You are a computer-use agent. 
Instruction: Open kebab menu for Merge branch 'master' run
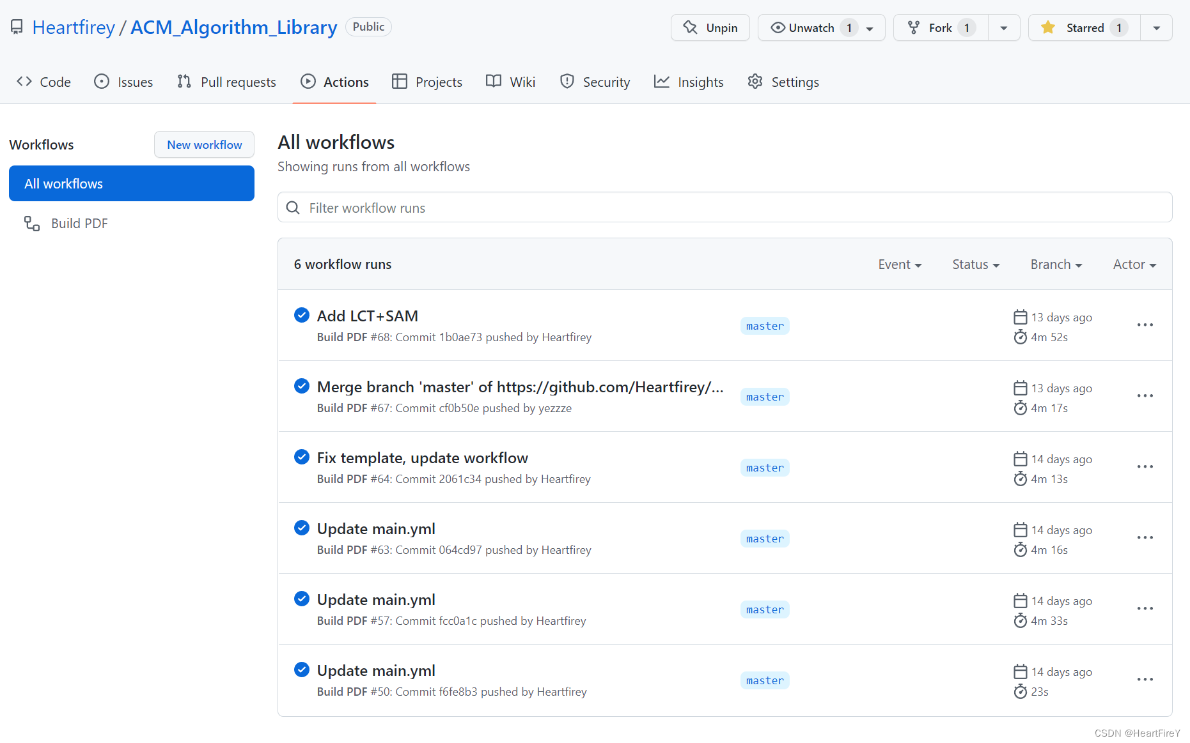1145,396
